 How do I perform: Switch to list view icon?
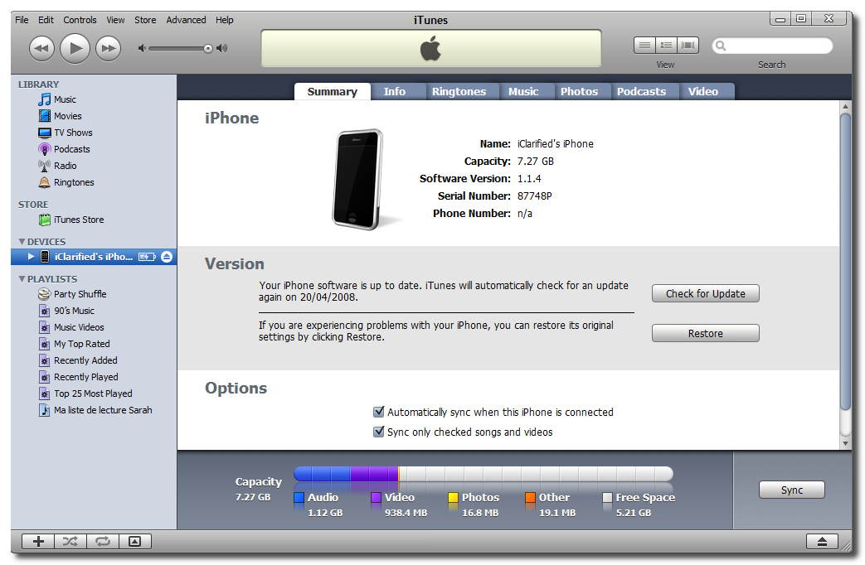pyautogui.click(x=644, y=46)
